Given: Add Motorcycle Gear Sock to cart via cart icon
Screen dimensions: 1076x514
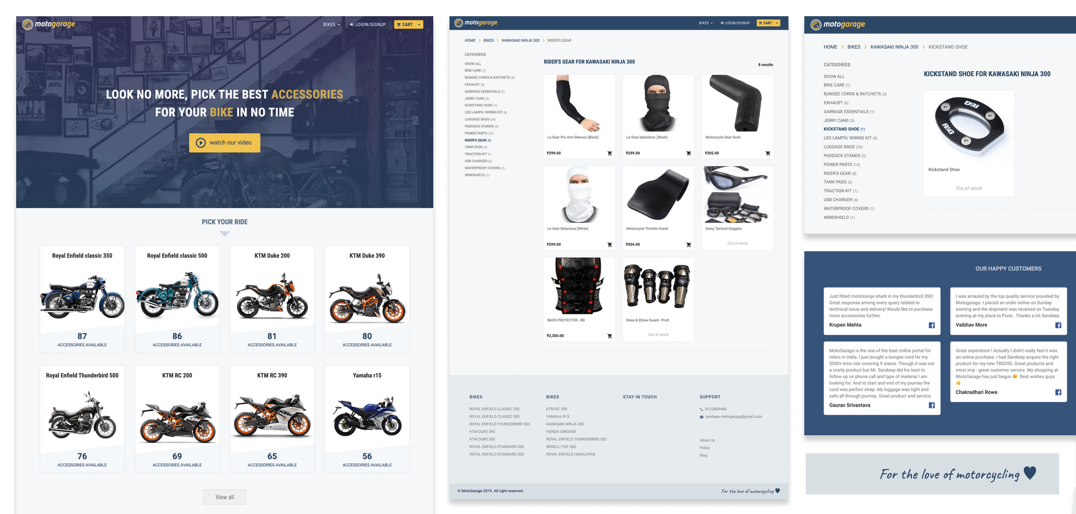Looking at the screenshot, I should coord(768,153).
